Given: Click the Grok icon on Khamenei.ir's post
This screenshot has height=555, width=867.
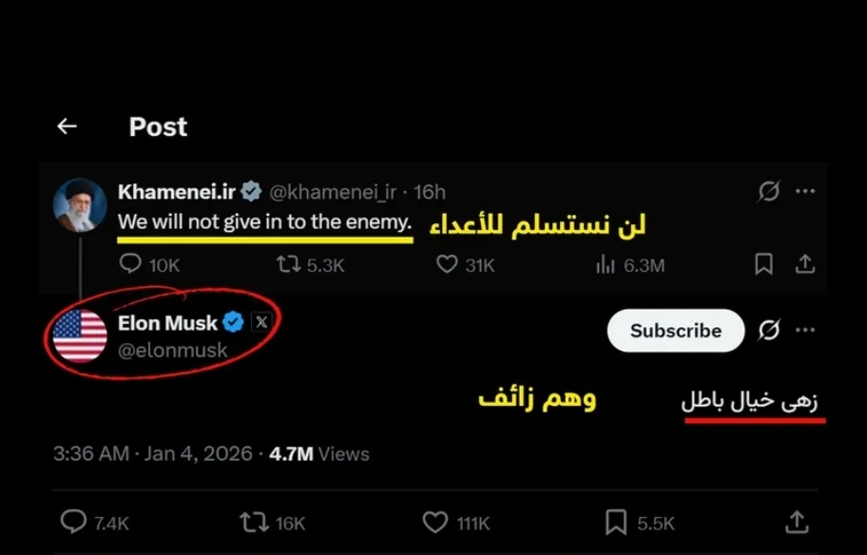Looking at the screenshot, I should tap(768, 192).
